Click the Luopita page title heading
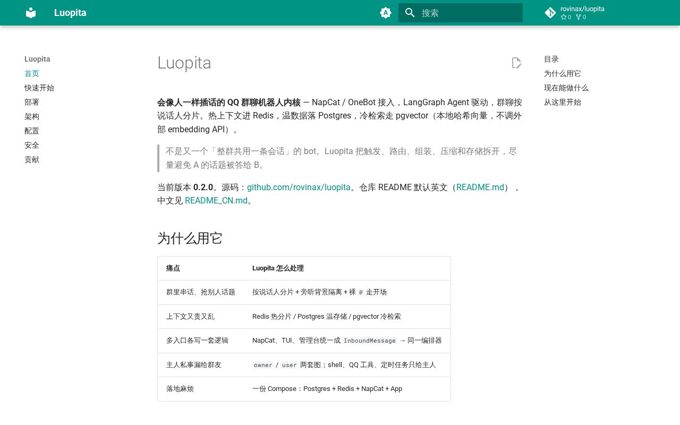680x425 pixels. coord(184,63)
